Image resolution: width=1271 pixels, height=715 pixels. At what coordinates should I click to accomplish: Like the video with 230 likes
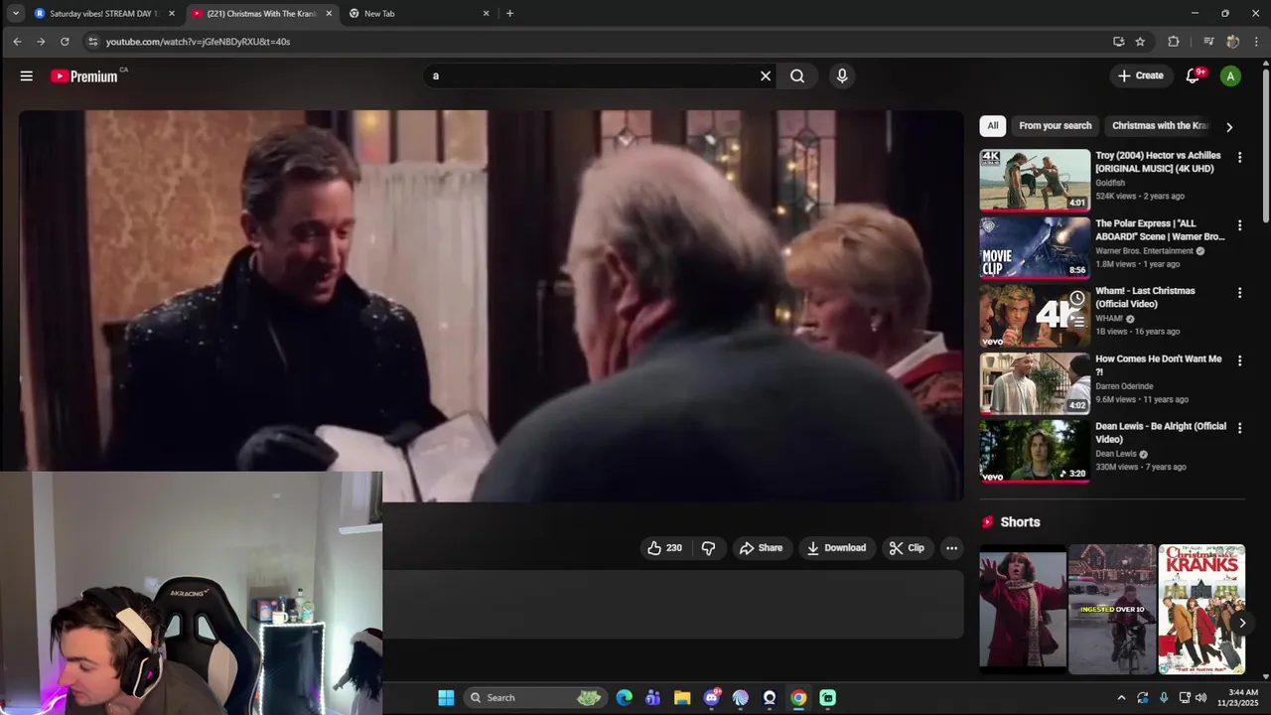point(664,548)
